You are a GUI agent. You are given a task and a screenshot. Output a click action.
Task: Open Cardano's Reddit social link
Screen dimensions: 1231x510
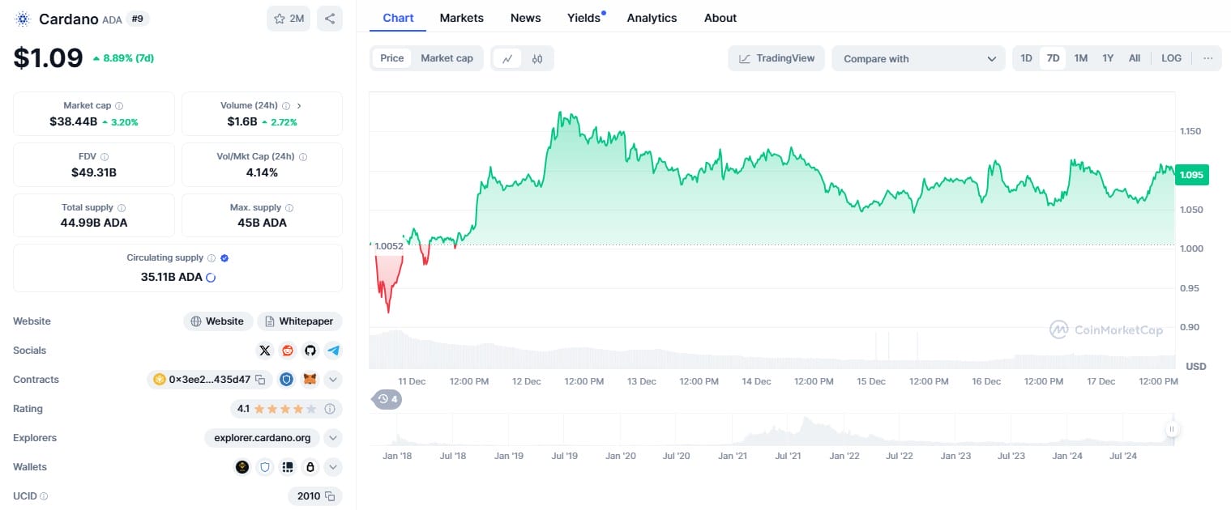coord(287,351)
